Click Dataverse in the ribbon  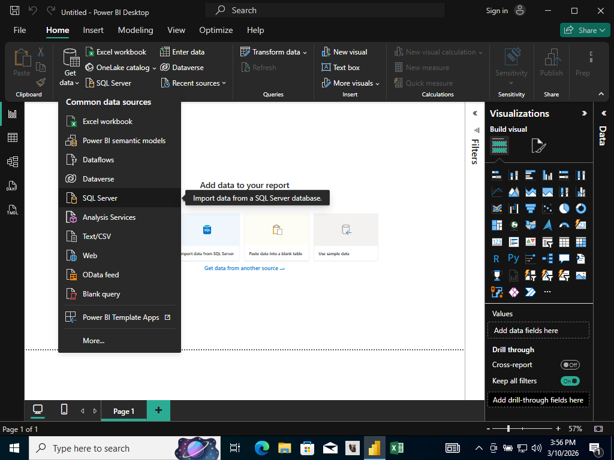182,68
